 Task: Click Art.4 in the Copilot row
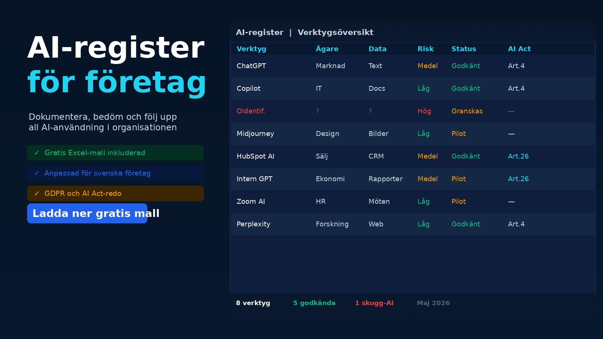point(516,89)
